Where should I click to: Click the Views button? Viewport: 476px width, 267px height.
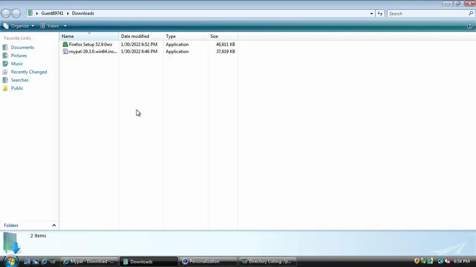tap(49, 26)
